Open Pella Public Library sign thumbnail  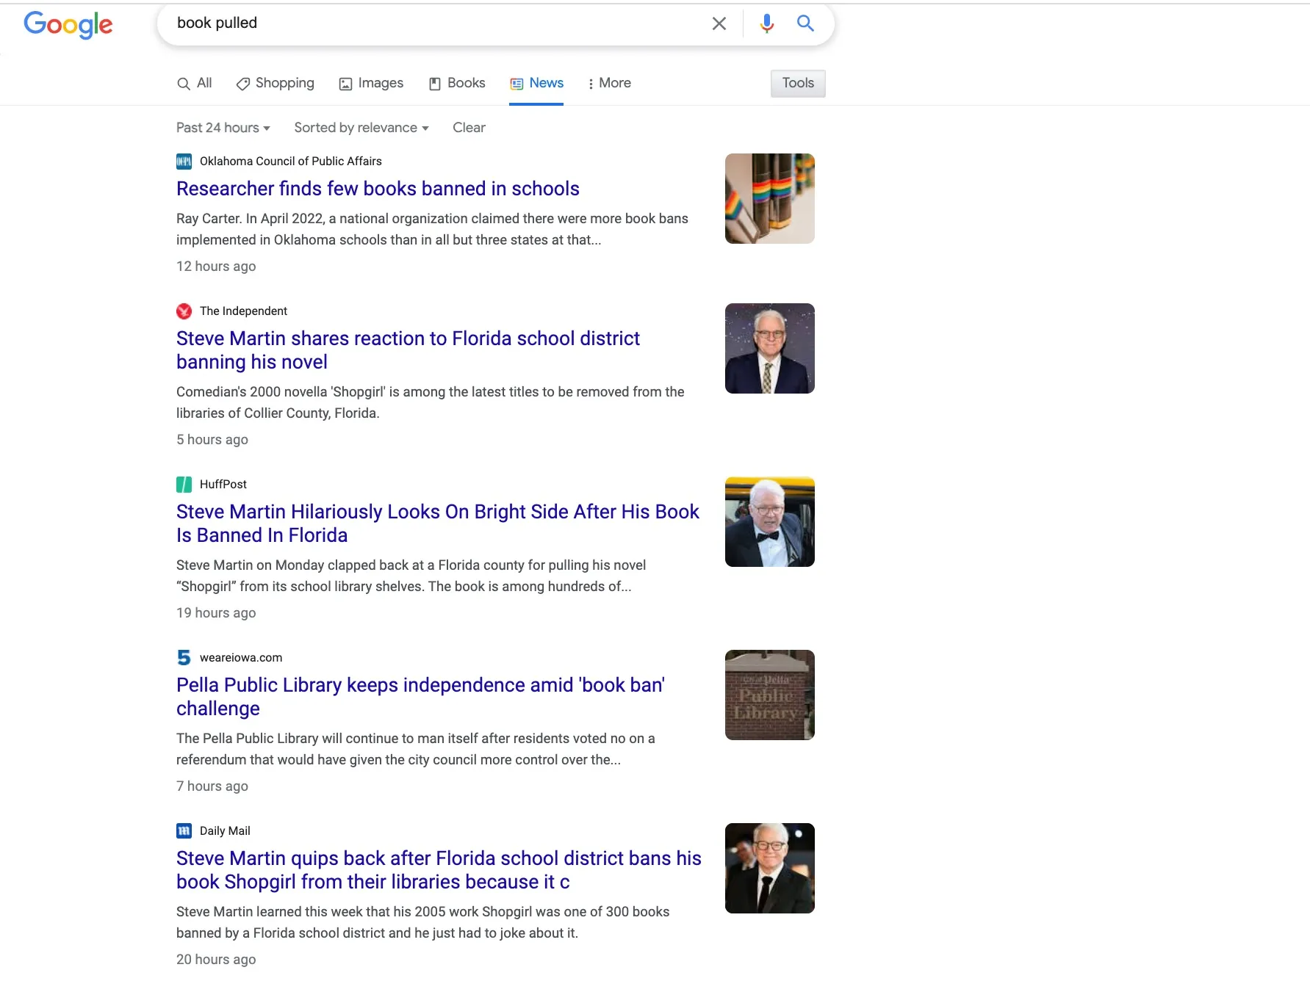(769, 695)
